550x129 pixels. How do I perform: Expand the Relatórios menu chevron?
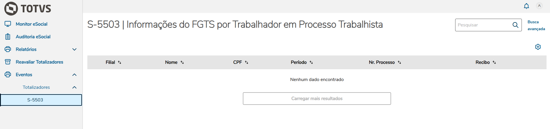[x=74, y=49]
